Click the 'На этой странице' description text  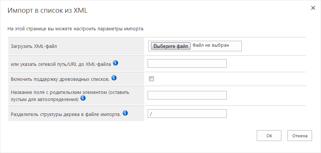click(x=76, y=29)
